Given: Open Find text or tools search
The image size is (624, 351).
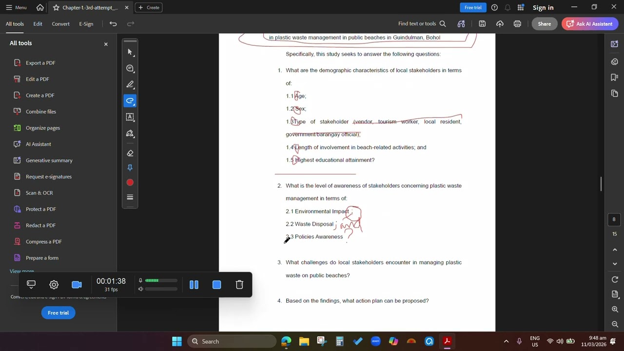Looking at the screenshot, I should pyautogui.click(x=422, y=23).
